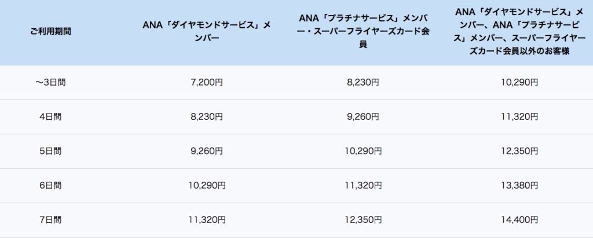
Task: Click 11,320円 in the 4日間 row
Action: point(519,116)
